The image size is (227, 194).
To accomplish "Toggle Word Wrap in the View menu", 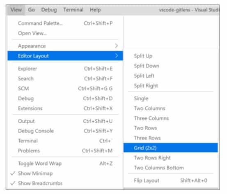I will pyautogui.click(x=65, y=164).
